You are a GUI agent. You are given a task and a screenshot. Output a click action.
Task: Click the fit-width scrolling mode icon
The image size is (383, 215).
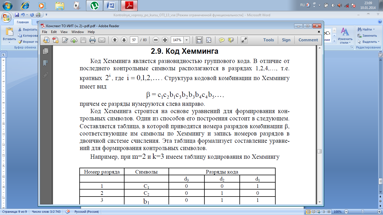pyautogui.click(x=199, y=40)
